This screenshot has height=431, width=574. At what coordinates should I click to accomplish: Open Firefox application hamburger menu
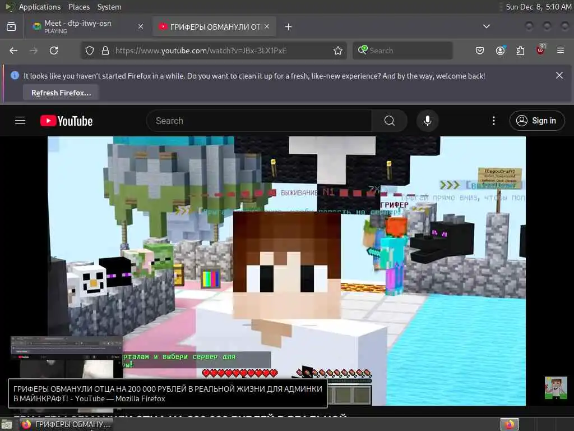coord(561,51)
